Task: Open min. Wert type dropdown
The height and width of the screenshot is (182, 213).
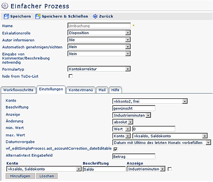Action: click(x=122, y=129)
